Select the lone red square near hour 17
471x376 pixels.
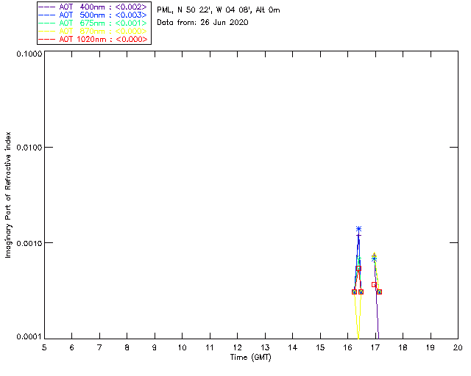coord(374,284)
